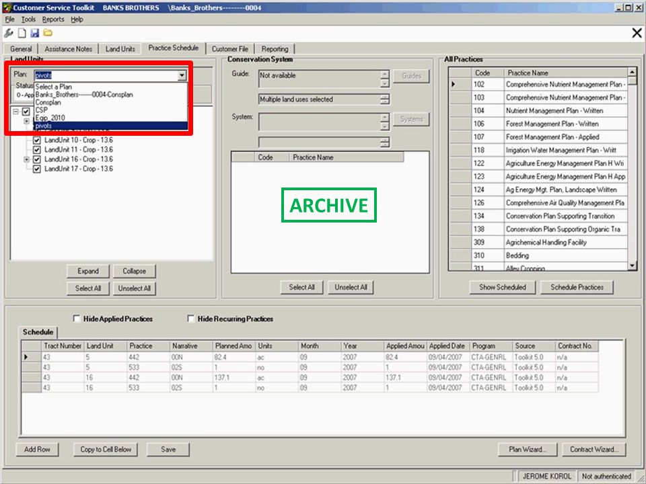Collapse the Plan dropdown arrow
Viewport: 646px width, 484px height.
[182, 75]
